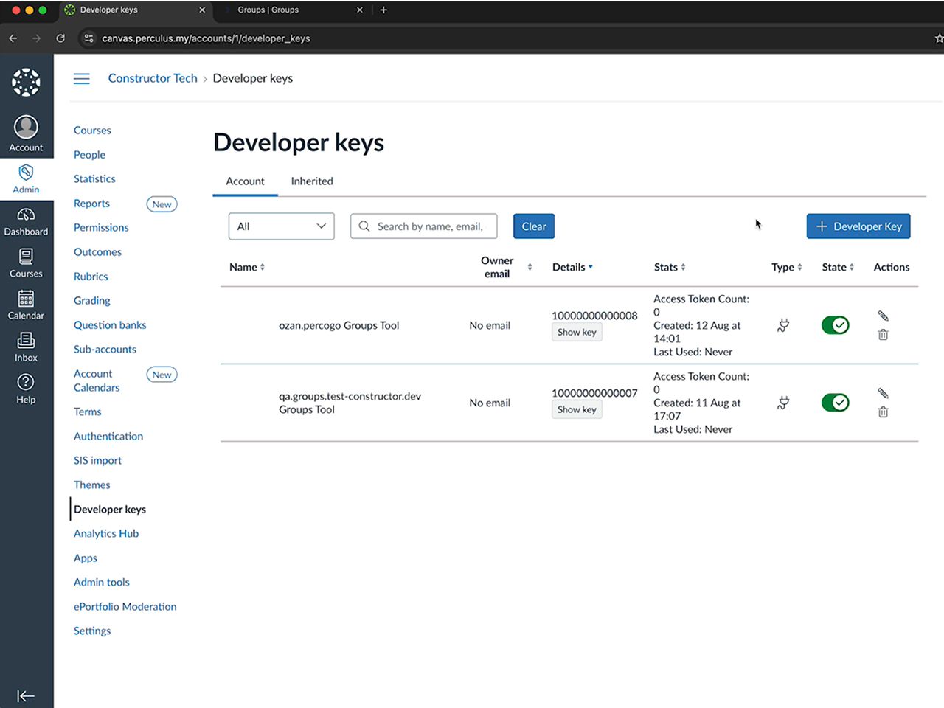Show key for ozan.percogo Groups Tool
This screenshot has height=708, width=944.
click(x=577, y=333)
